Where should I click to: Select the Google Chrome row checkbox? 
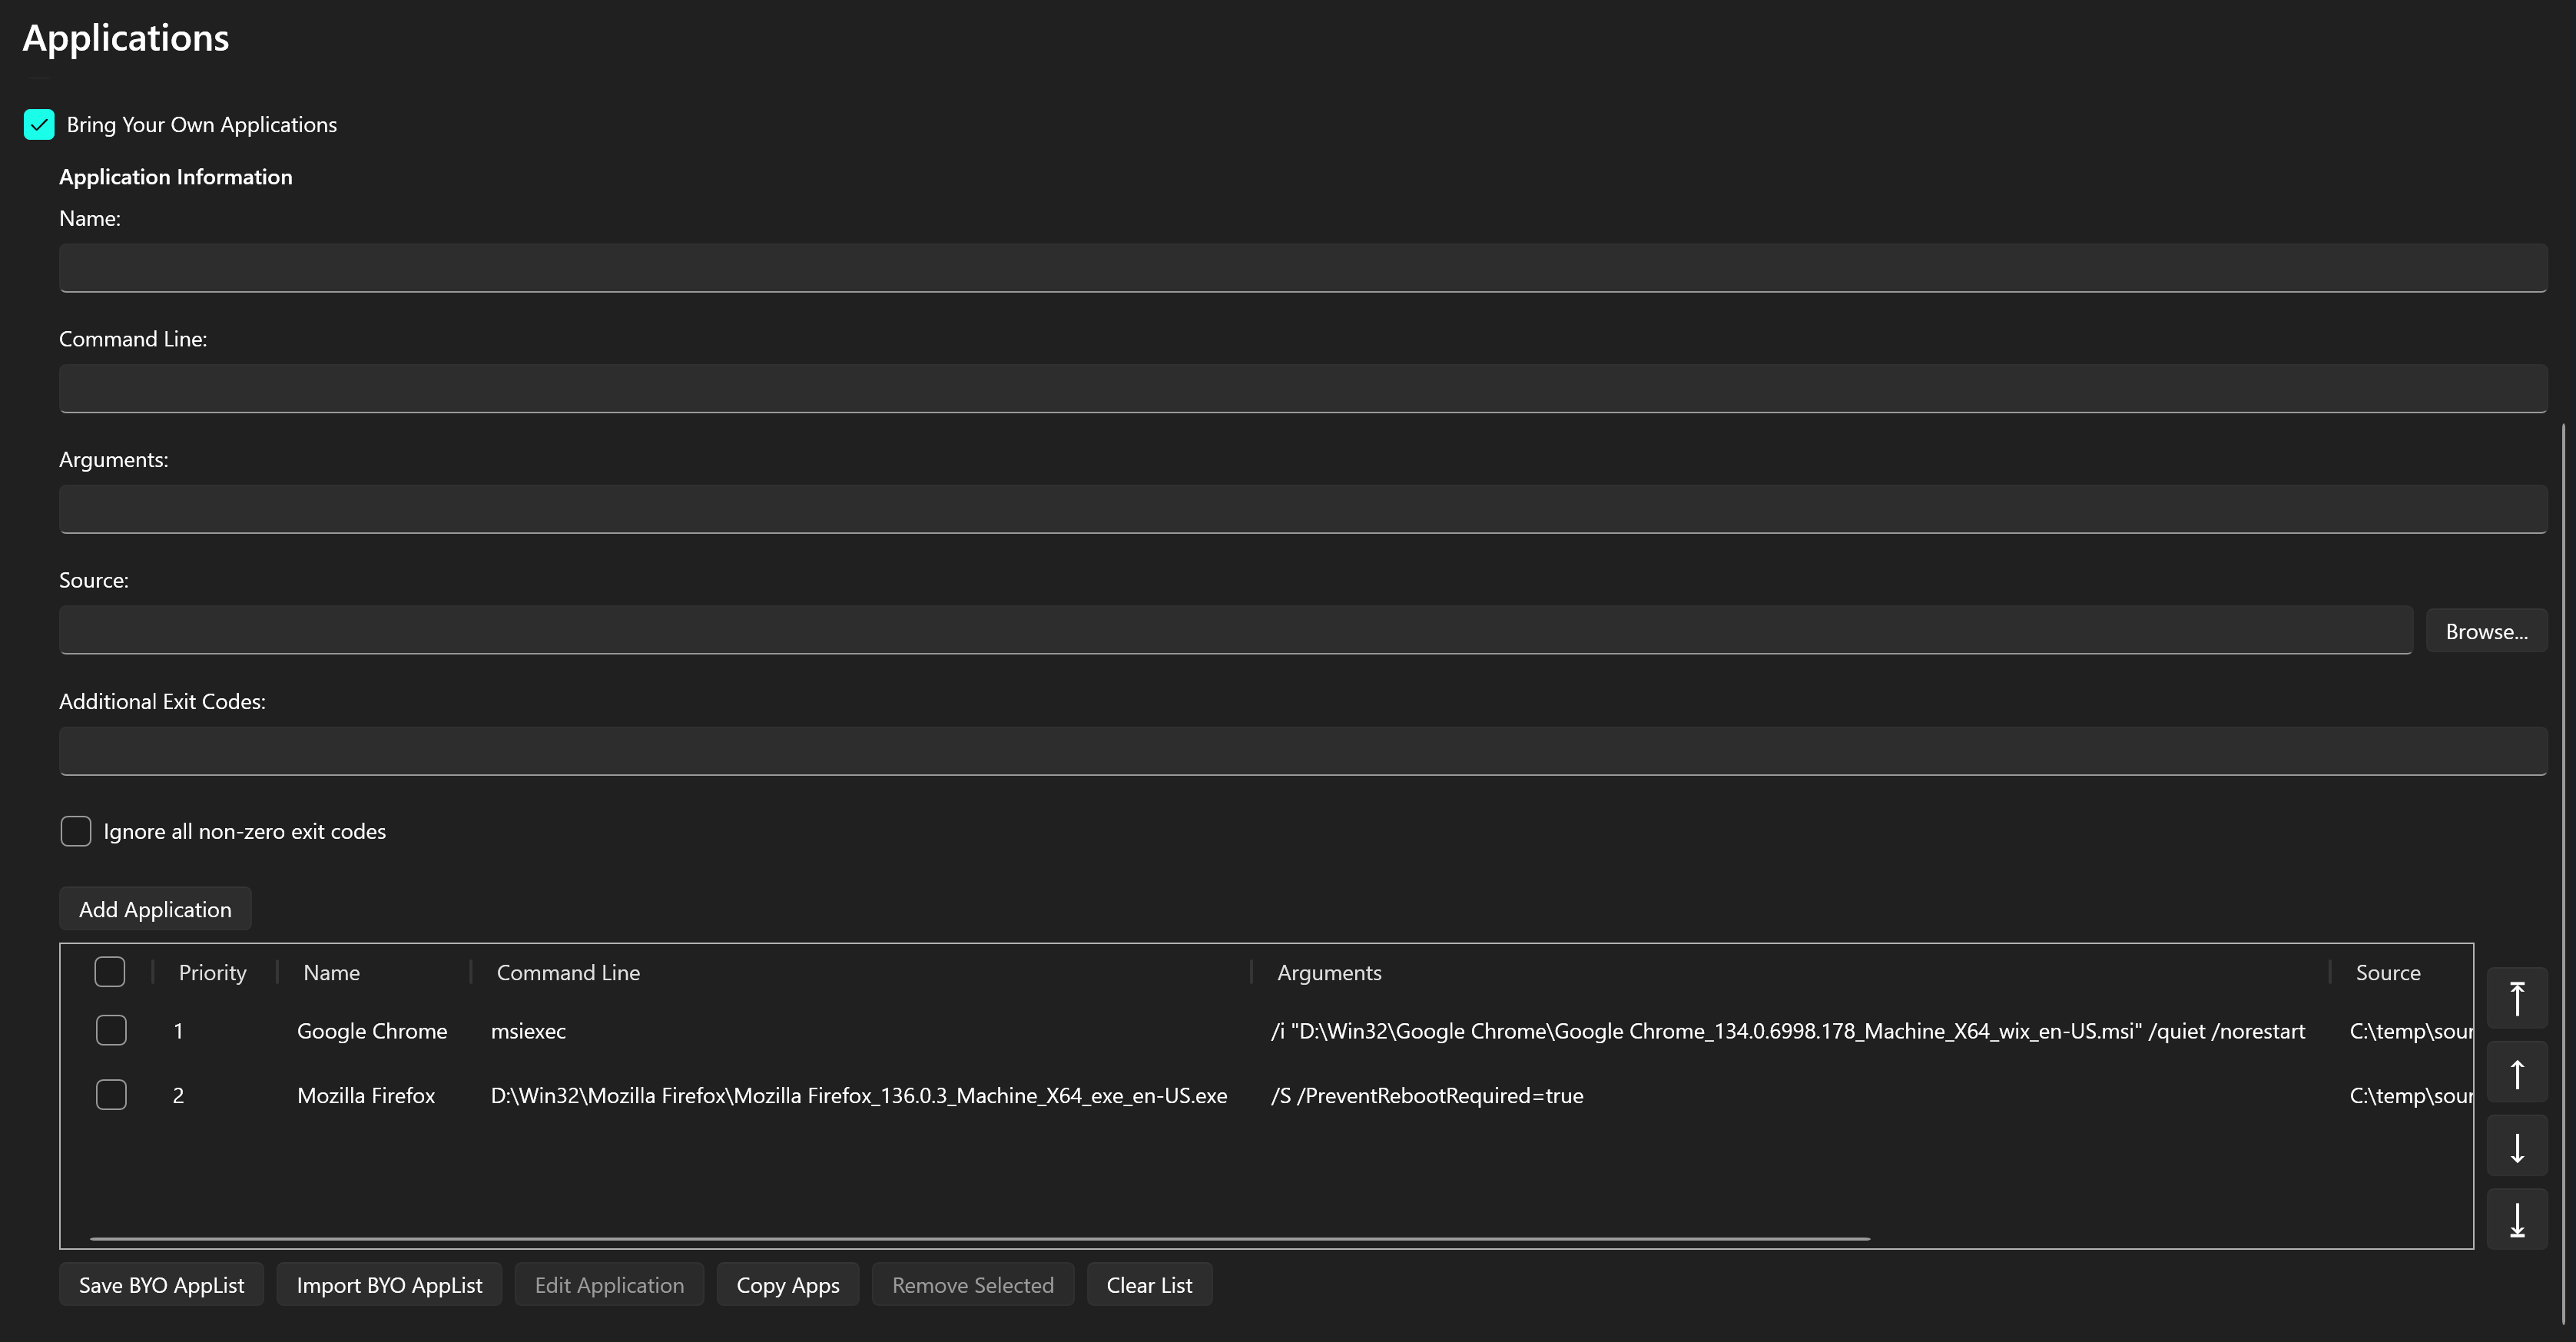point(111,1030)
